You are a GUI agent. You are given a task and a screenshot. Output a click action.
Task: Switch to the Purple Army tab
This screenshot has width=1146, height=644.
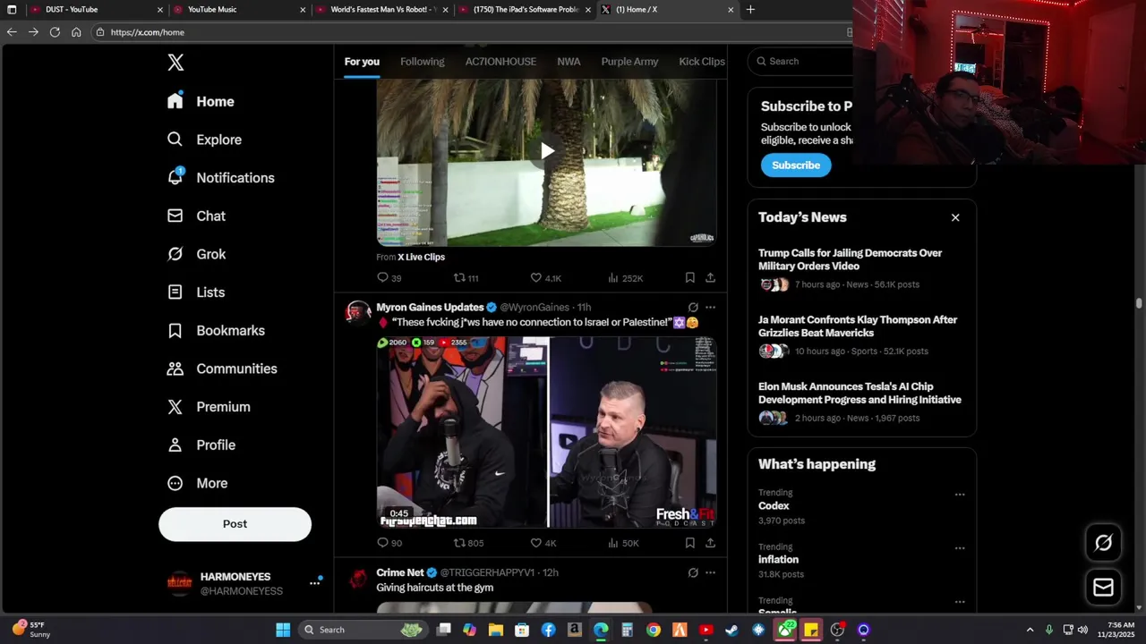(629, 62)
